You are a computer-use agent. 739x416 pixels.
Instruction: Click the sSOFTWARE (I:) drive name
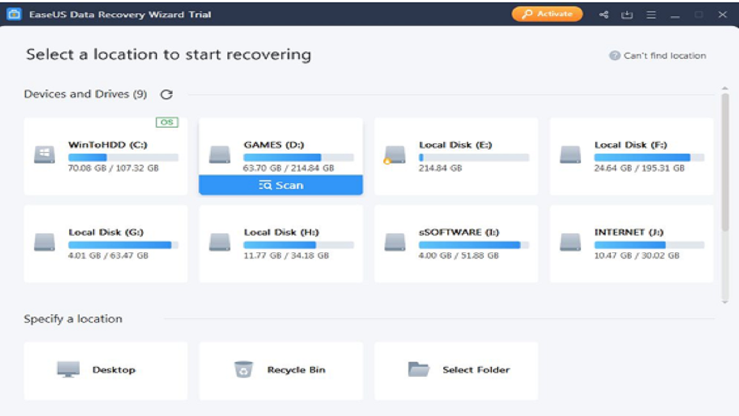point(458,232)
